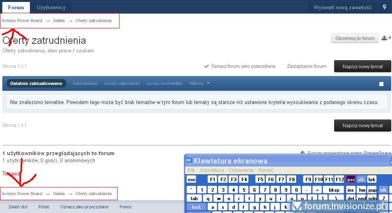392x213 pixels.
Task: Toggle the nlk num lock key
Action: 383,190
